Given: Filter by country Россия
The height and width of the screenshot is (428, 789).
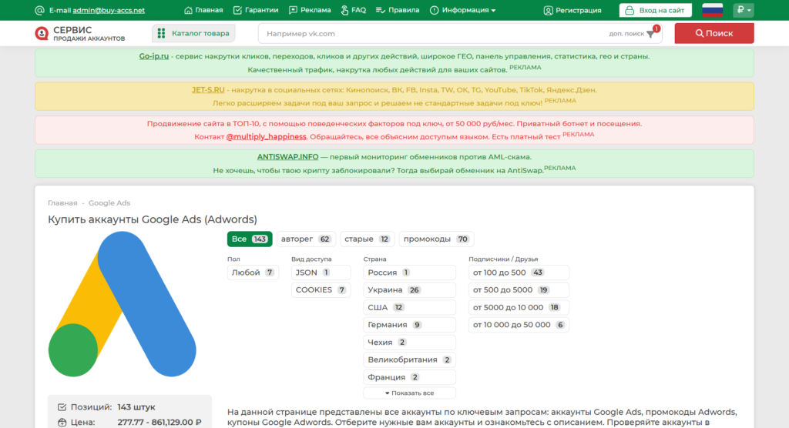Looking at the screenshot, I should [x=409, y=273].
